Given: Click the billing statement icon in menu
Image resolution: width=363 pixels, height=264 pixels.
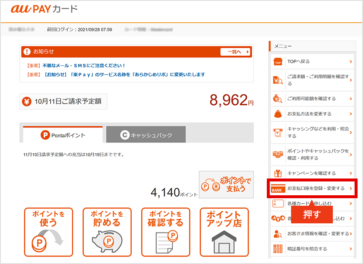Looking at the screenshot, I should coord(278,80).
